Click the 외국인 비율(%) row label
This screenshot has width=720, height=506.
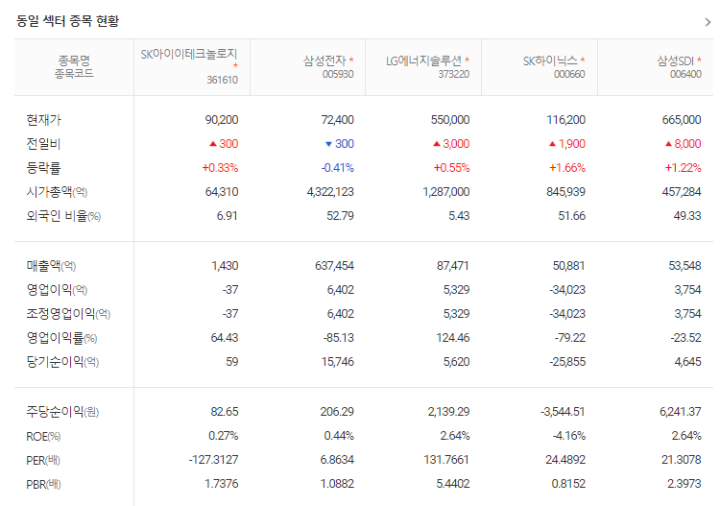click(63, 216)
